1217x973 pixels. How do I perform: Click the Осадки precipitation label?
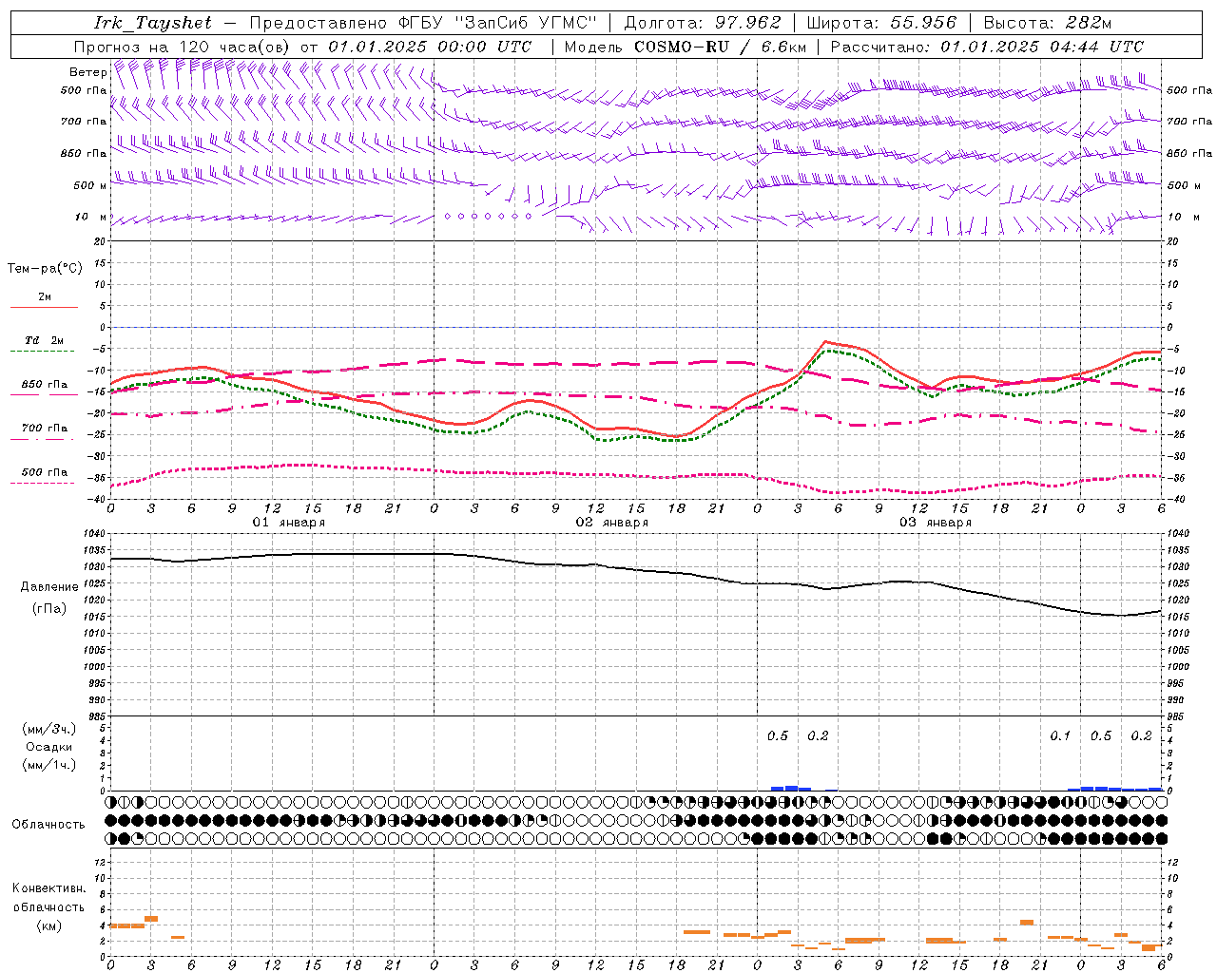[49, 748]
